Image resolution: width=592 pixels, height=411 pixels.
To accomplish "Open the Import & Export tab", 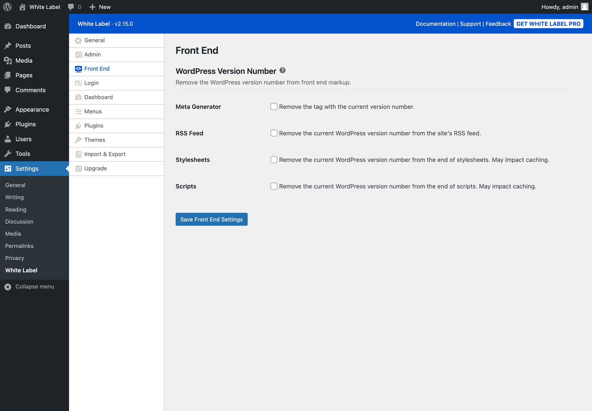I will coord(105,154).
